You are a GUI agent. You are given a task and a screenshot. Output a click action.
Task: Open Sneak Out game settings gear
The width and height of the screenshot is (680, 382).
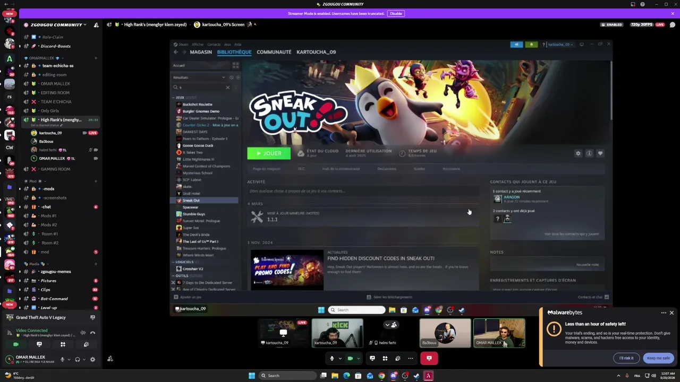coord(578,153)
